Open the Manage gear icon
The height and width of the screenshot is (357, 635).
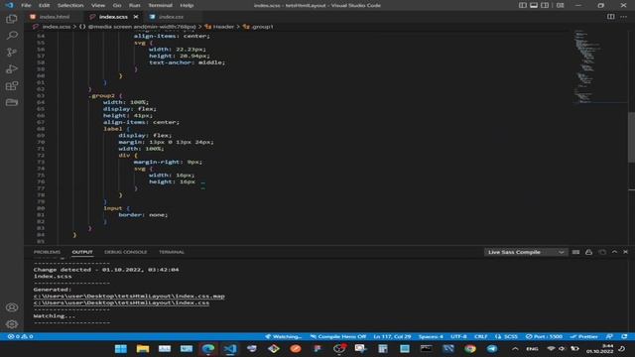pyautogui.click(x=12, y=324)
